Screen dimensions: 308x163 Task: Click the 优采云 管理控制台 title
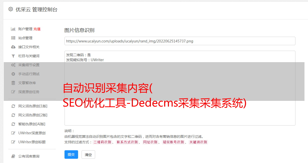pos(36,9)
